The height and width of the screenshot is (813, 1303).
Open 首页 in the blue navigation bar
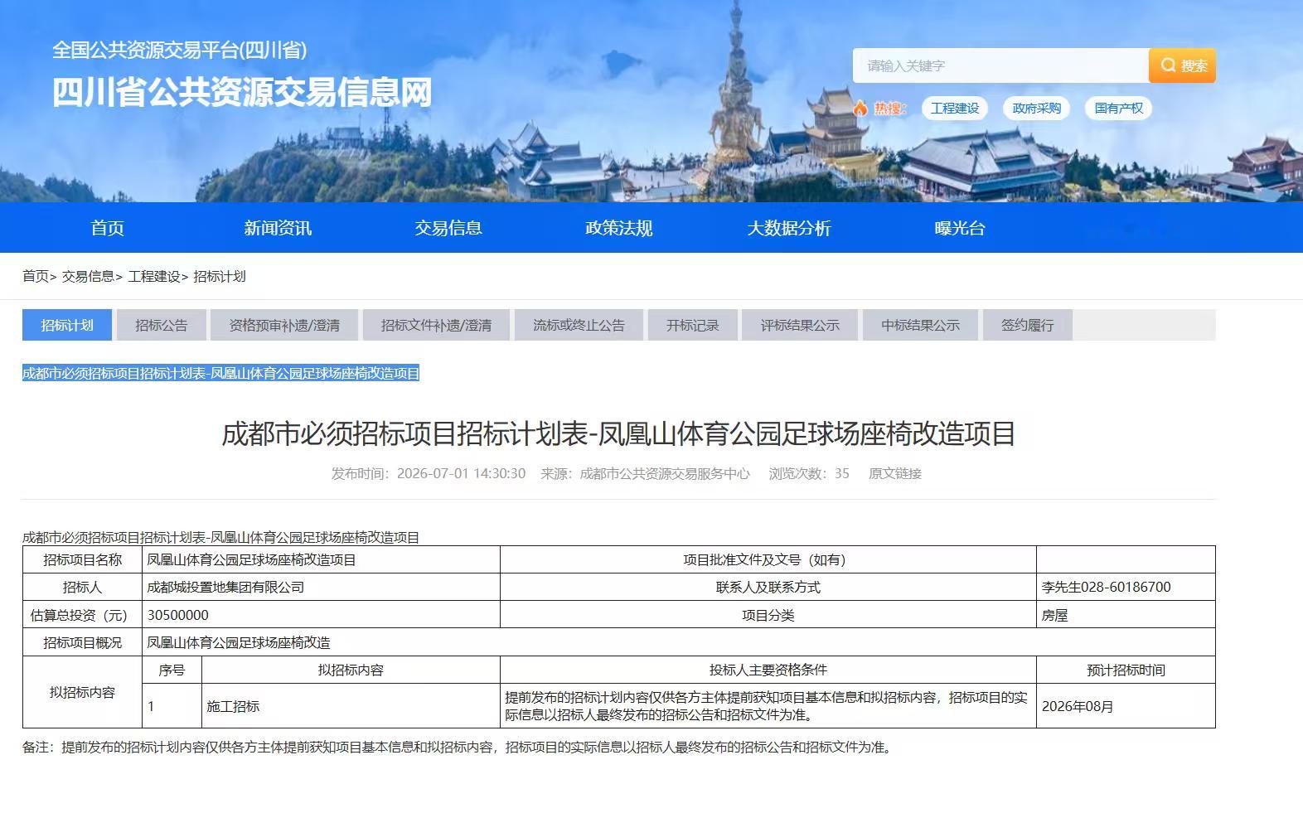(108, 228)
